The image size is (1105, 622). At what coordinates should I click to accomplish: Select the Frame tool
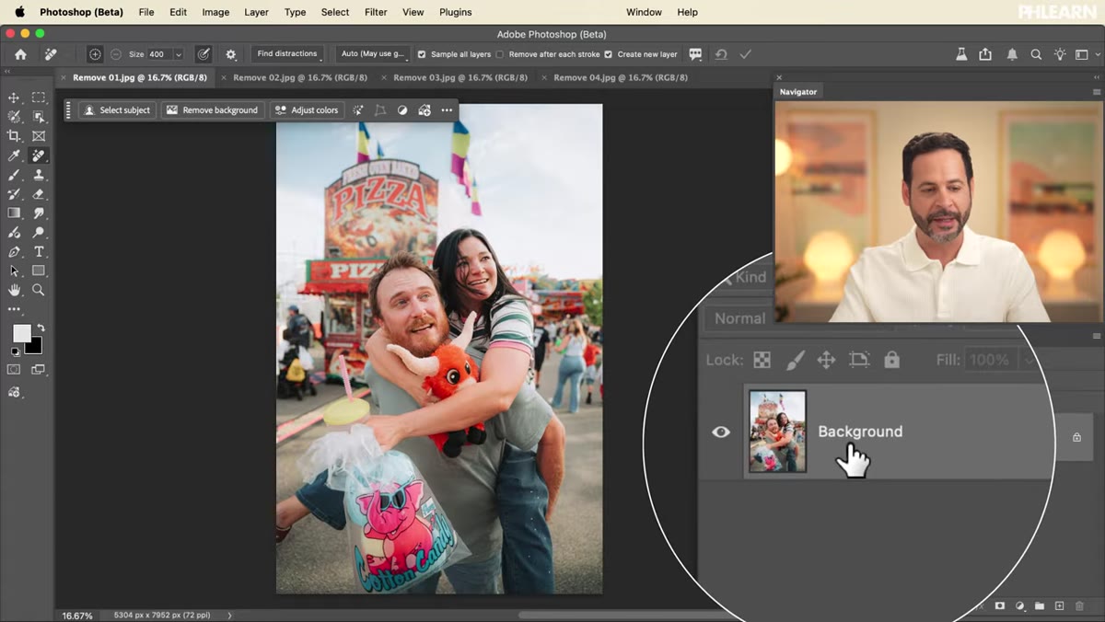point(39,136)
